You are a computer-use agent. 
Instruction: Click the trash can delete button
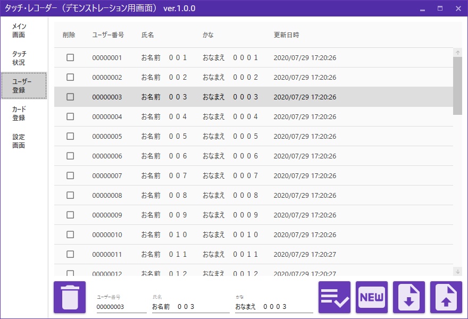tap(70, 297)
